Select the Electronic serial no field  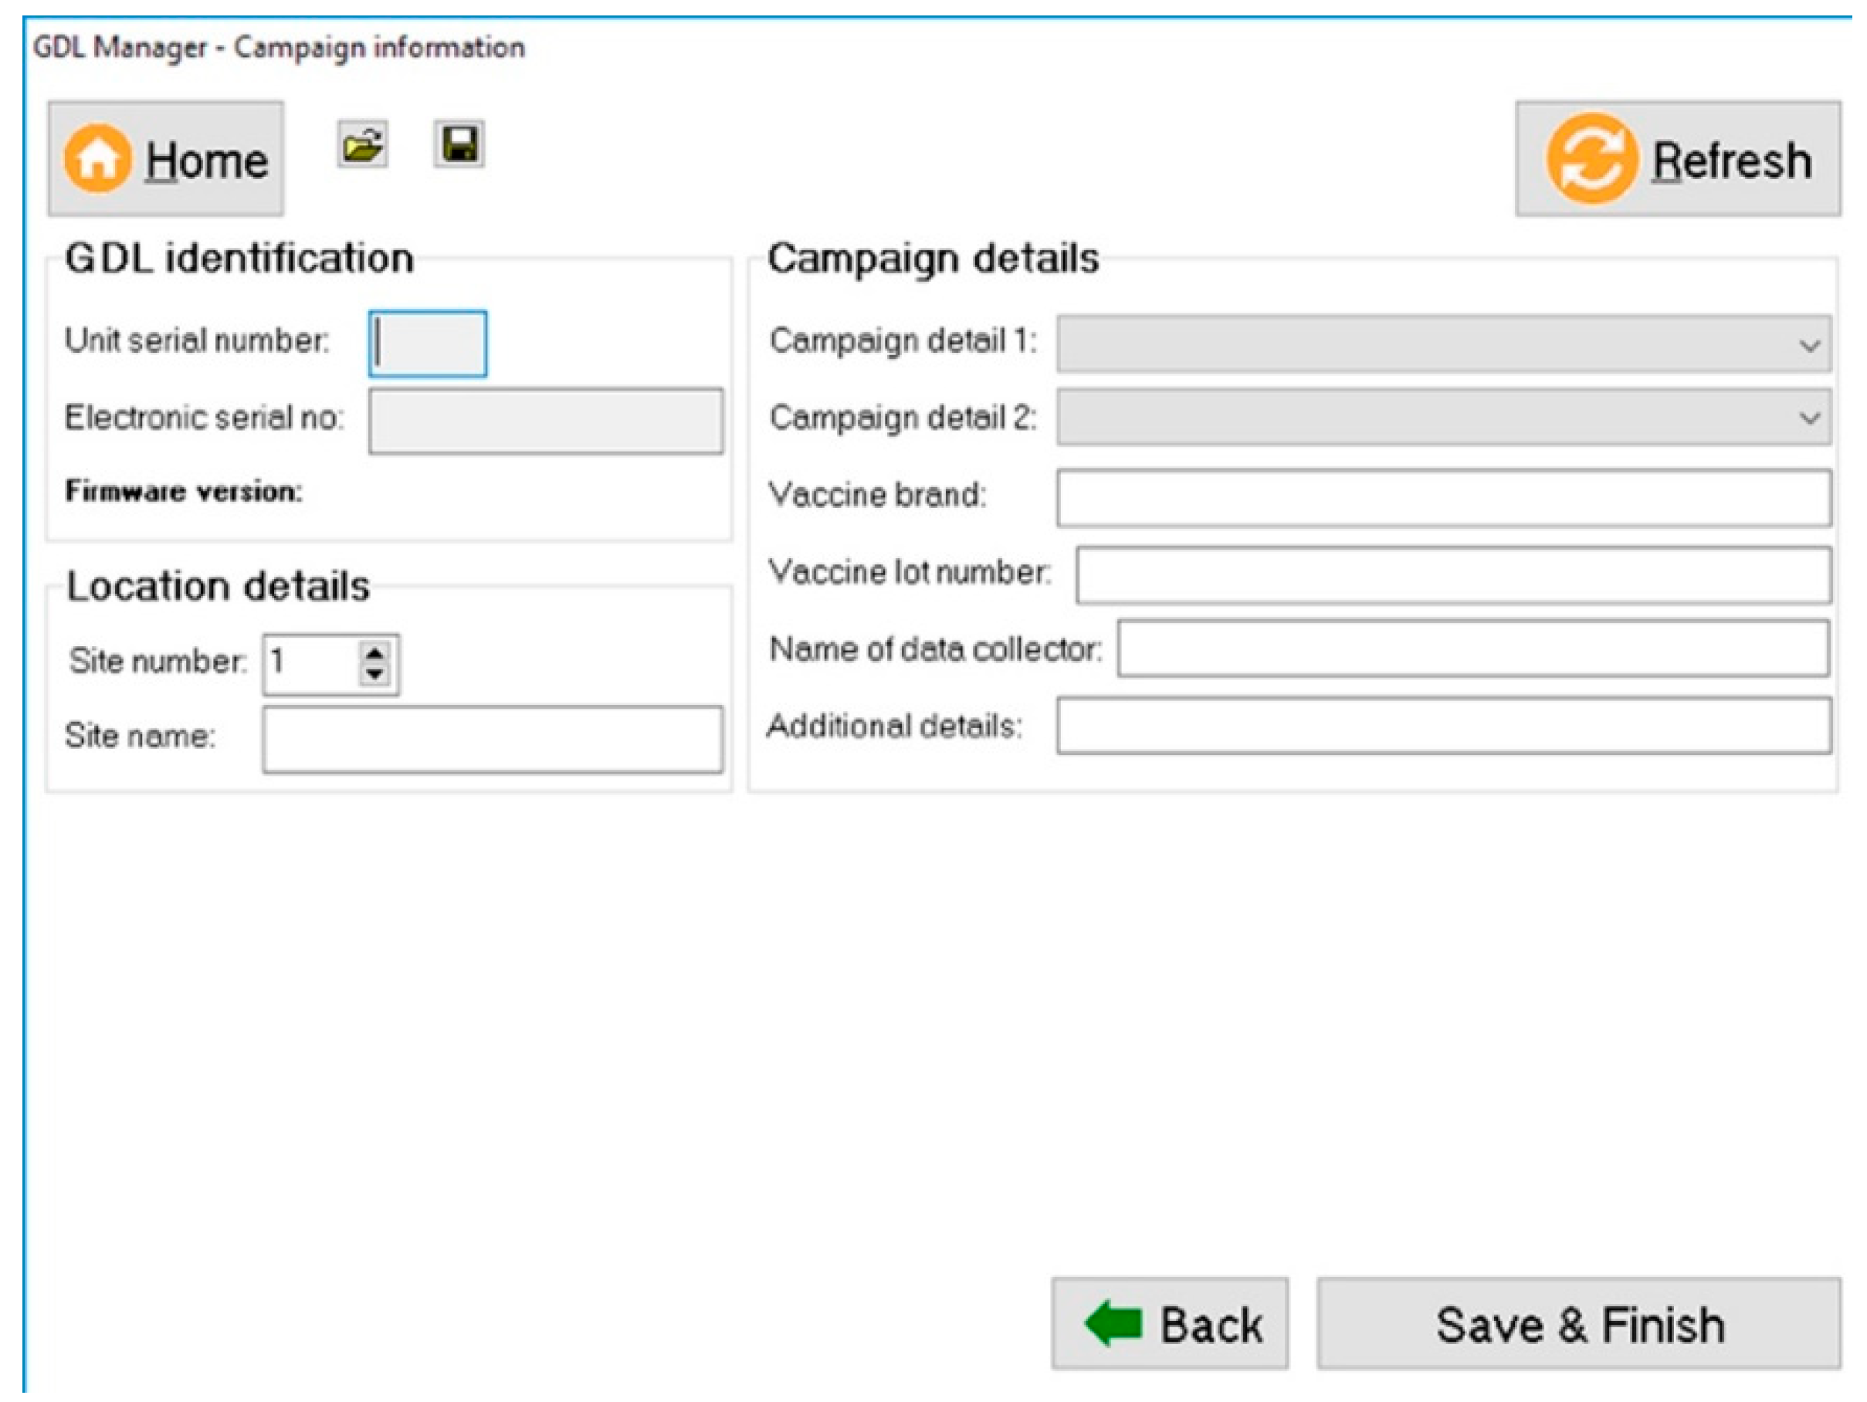click(545, 422)
